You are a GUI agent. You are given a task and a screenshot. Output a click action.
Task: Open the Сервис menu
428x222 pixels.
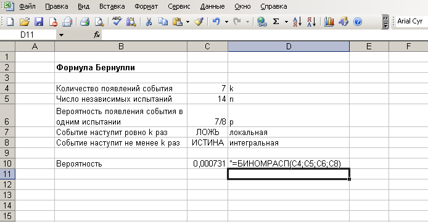[x=179, y=6]
